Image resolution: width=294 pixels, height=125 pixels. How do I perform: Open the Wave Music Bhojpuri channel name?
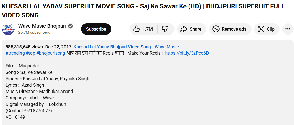(x=42, y=26)
